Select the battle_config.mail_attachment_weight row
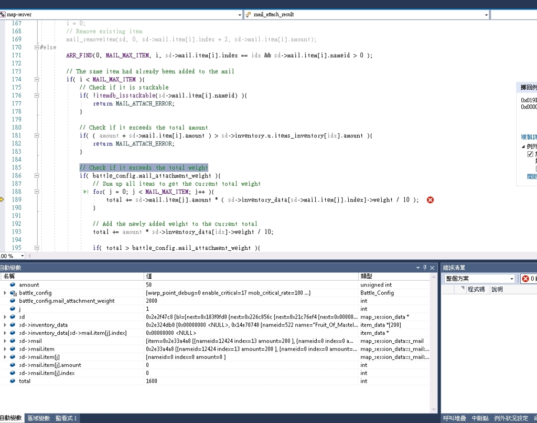The image size is (537, 423). click(x=215, y=301)
